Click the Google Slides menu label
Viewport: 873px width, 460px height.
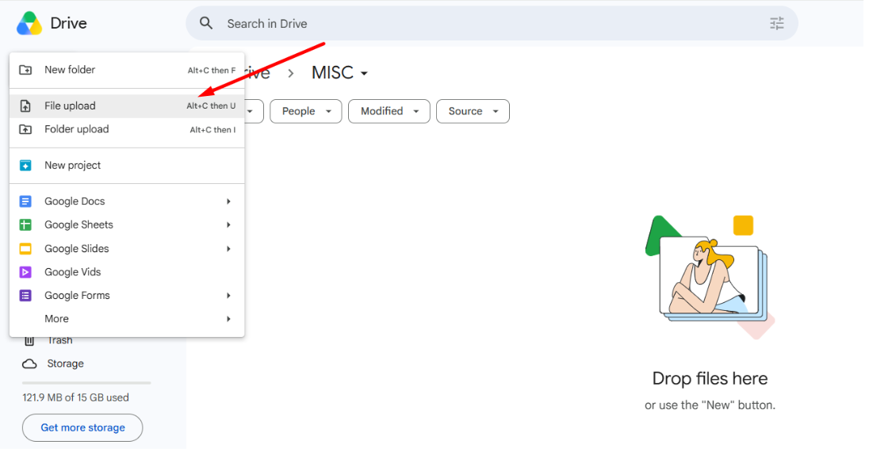tap(77, 248)
